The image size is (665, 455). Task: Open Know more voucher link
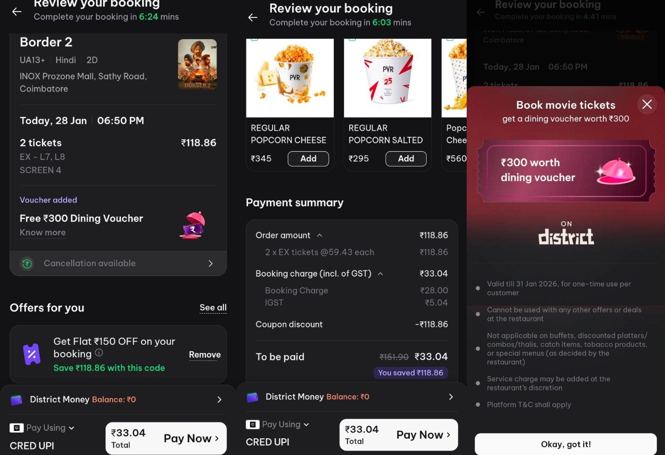43,232
